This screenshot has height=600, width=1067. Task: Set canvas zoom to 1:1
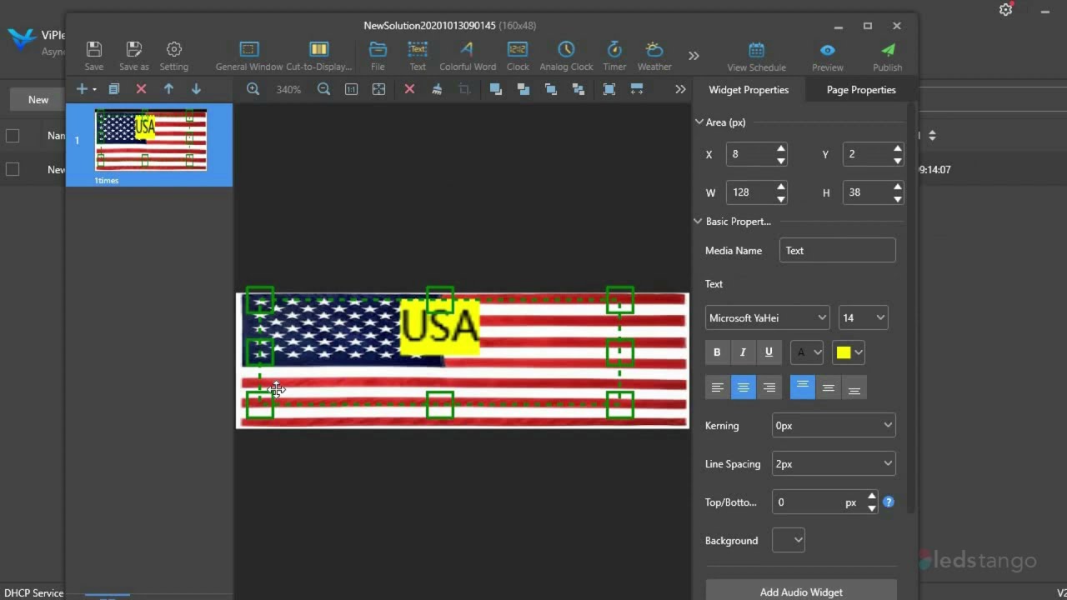point(352,89)
